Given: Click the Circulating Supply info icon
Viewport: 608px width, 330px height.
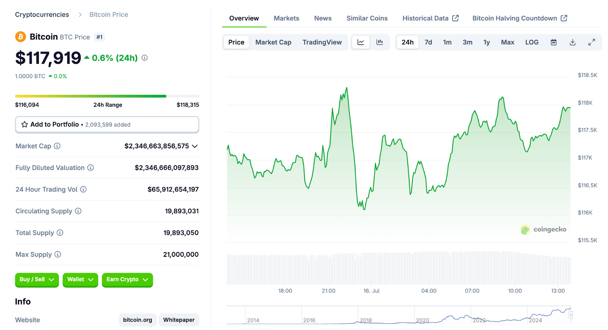Looking at the screenshot, I should (78, 211).
